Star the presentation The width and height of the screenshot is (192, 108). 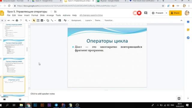51,12
